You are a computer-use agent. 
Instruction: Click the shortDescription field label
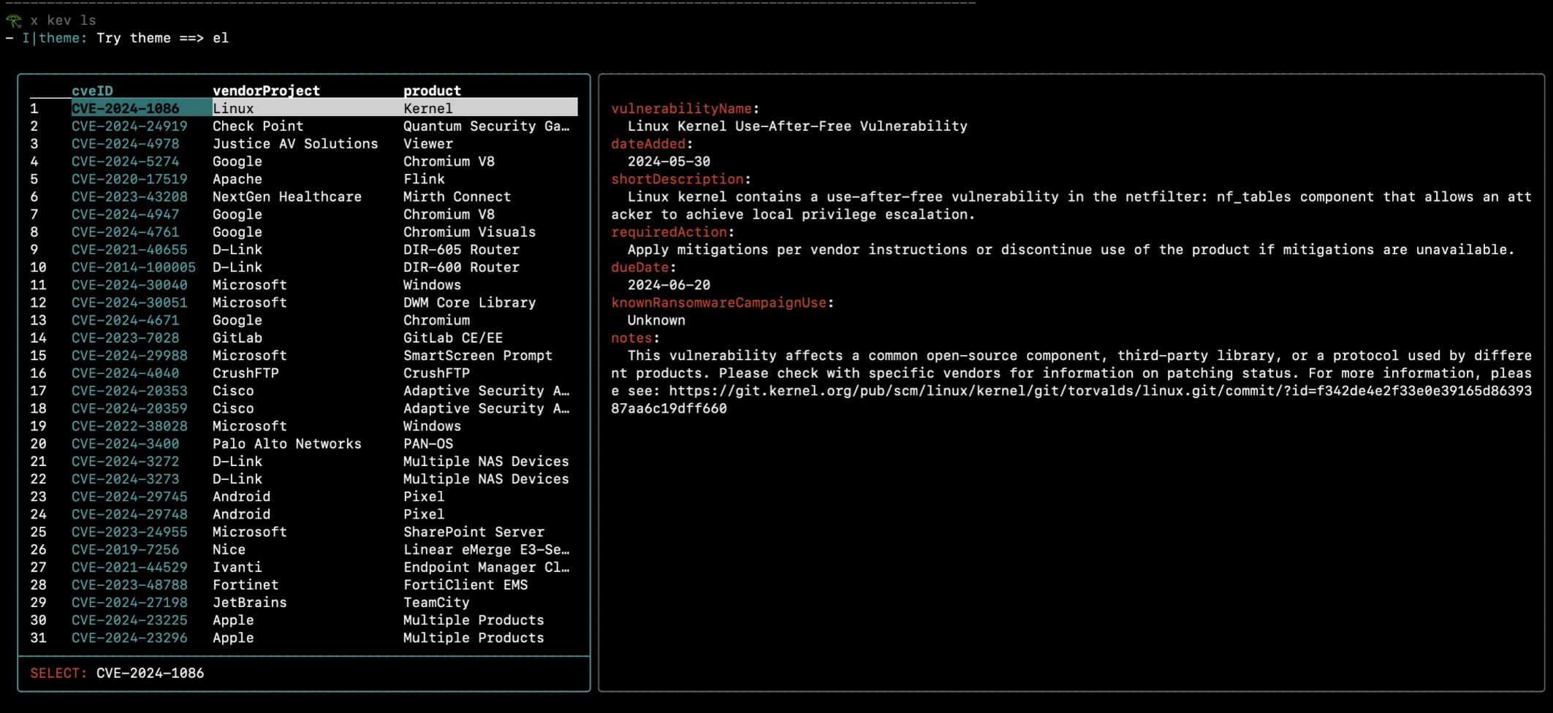point(677,179)
